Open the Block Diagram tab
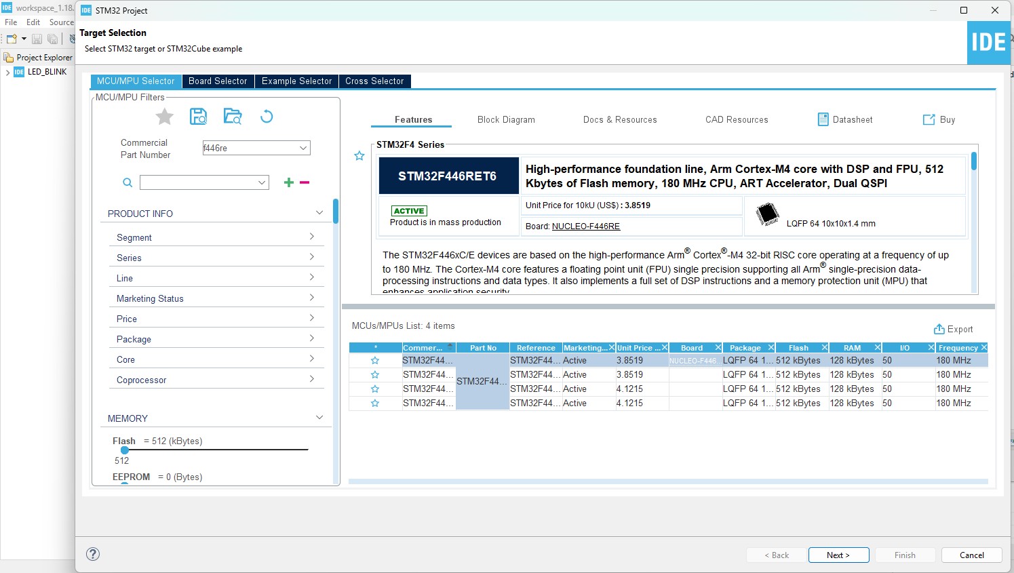 point(506,119)
